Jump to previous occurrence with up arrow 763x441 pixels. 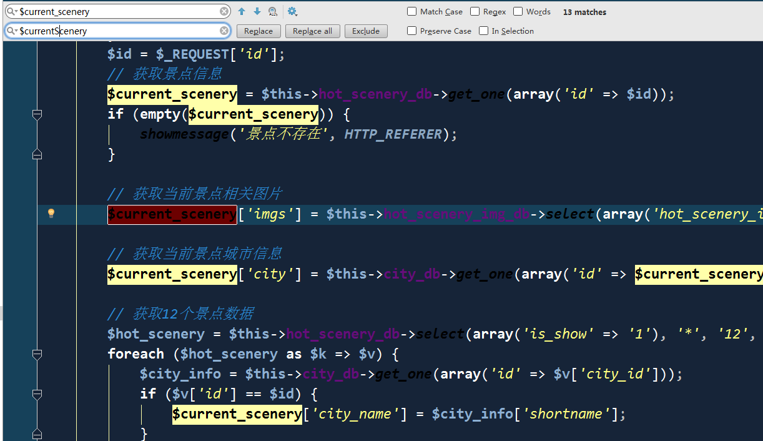[242, 11]
